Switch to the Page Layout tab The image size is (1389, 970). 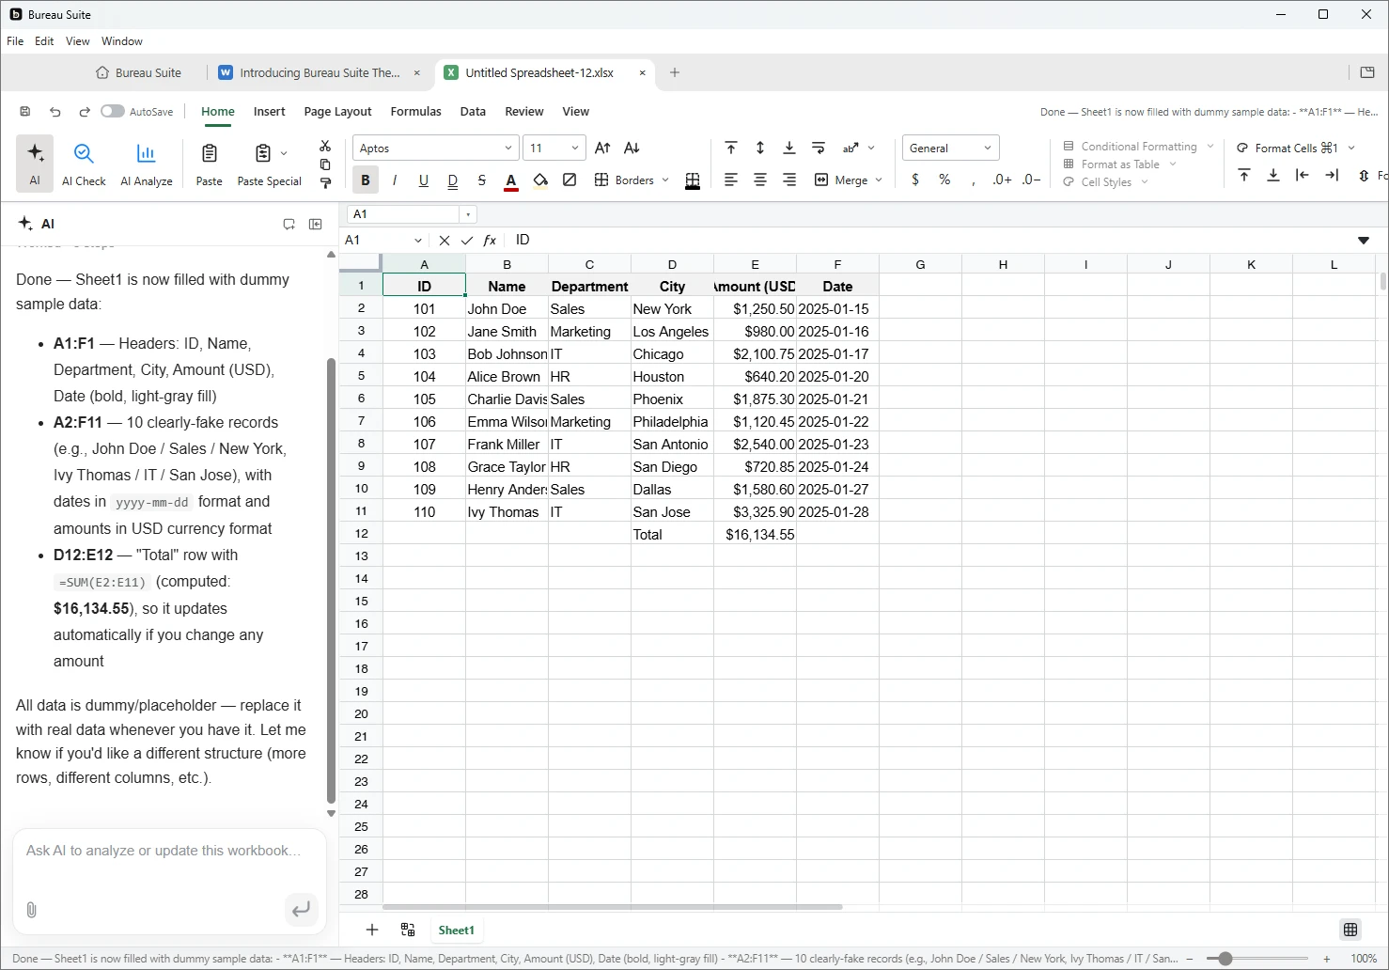[x=337, y=111]
